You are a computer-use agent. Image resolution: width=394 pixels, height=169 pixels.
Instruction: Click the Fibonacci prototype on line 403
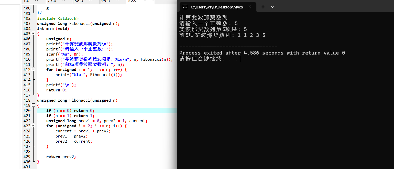click(78, 24)
